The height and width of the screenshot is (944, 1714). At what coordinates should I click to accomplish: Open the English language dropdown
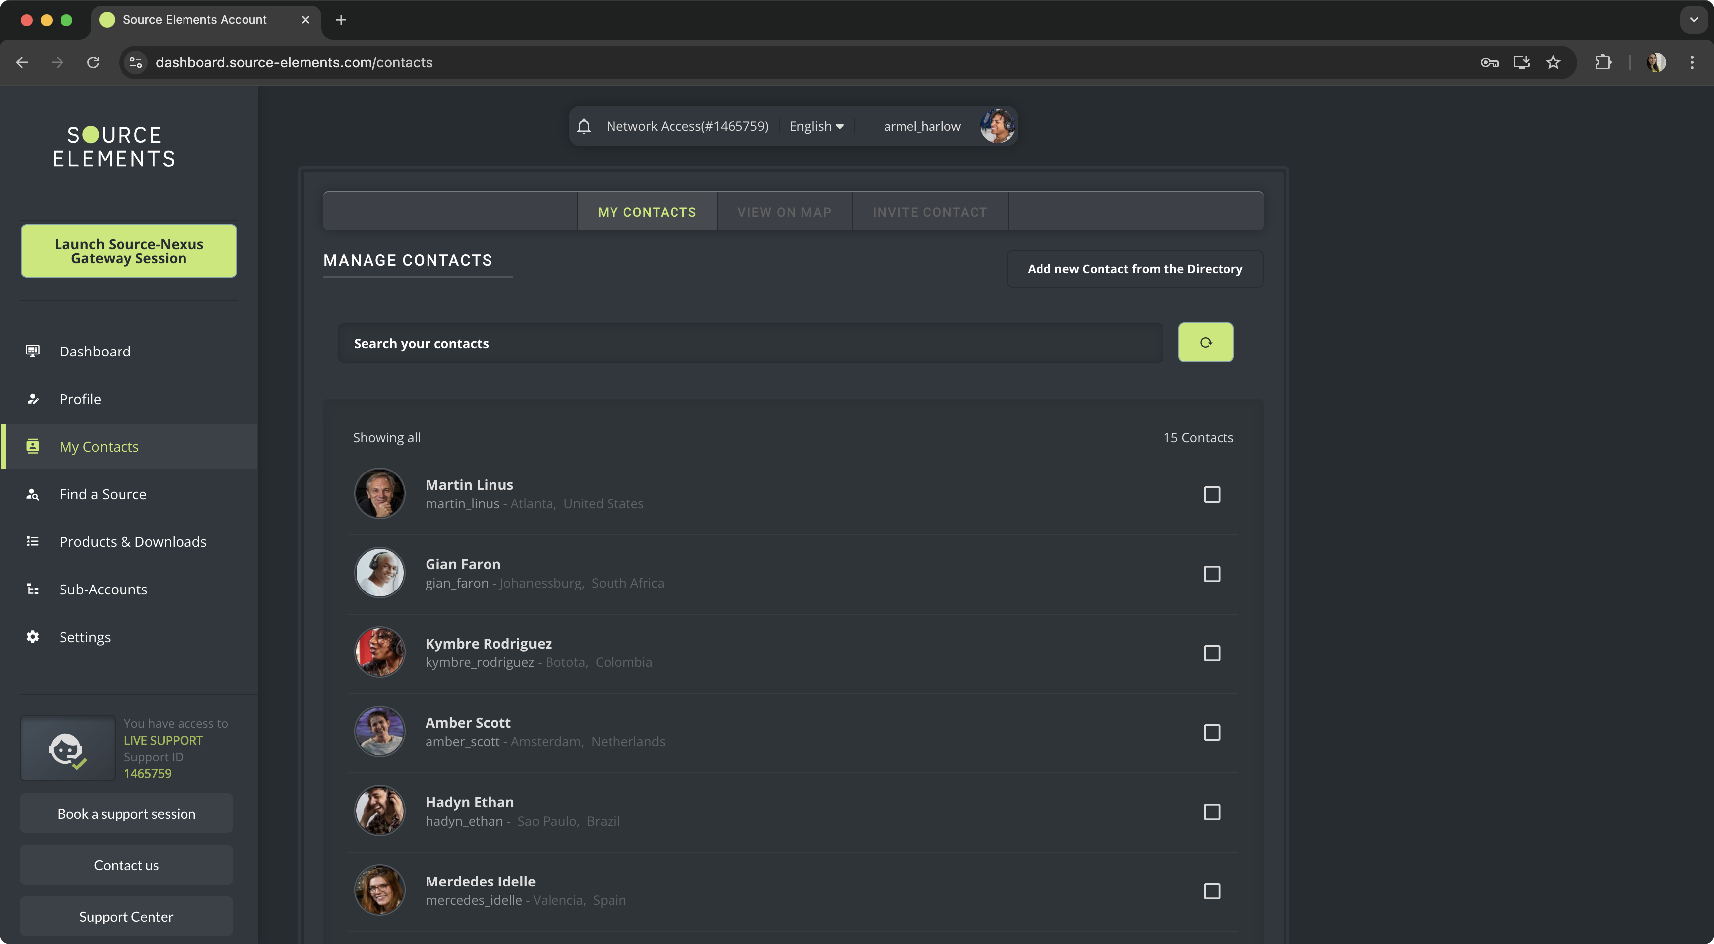(x=816, y=126)
